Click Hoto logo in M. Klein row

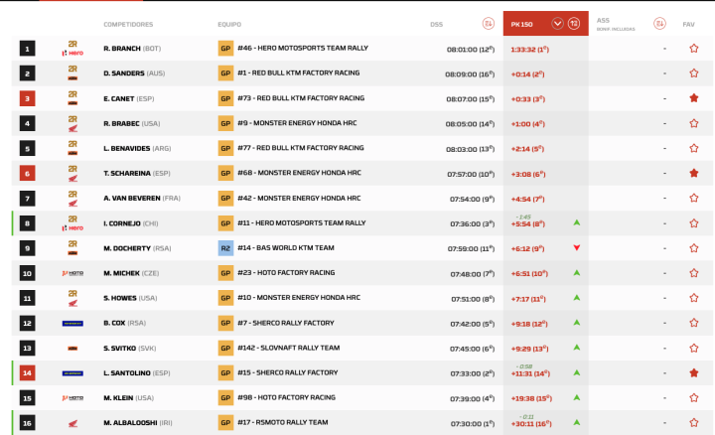[72, 398]
